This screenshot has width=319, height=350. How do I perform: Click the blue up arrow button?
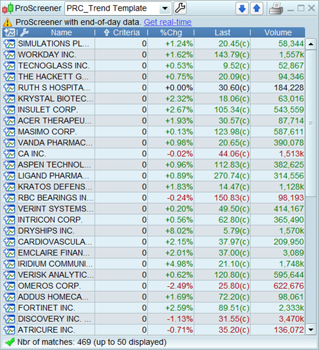click(x=257, y=9)
